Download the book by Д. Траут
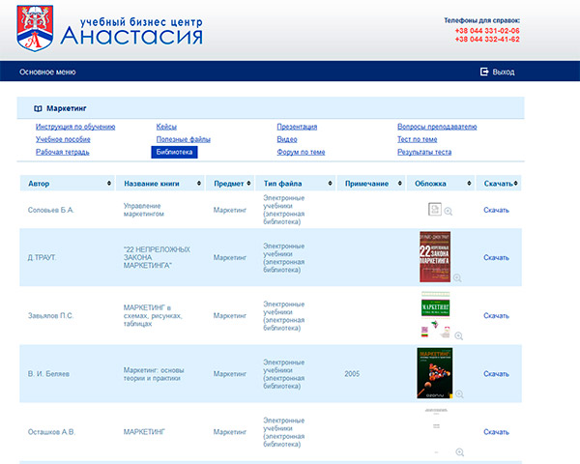 click(496, 258)
